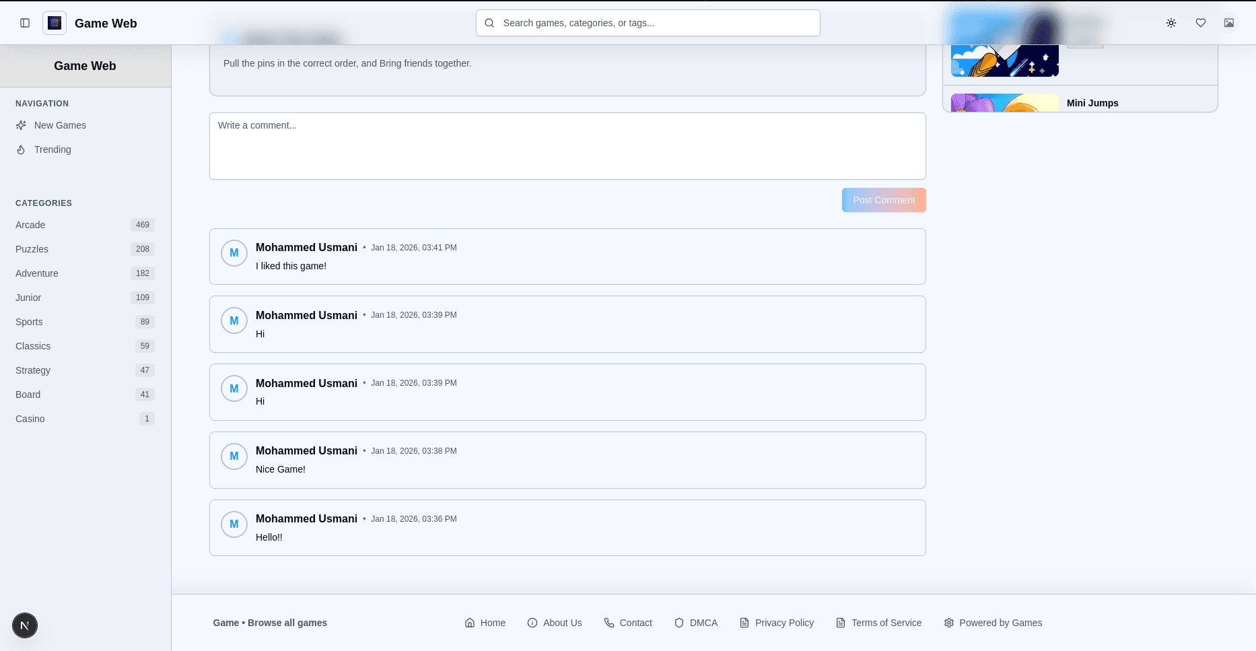Switch the light/dark theme sun icon
The height and width of the screenshot is (651, 1256).
pos(1171,23)
